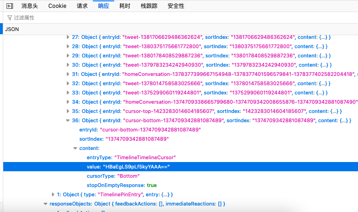
Task: Expand the homeConversation entry 31 arrow
Action: pyautogui.click(x=68, y=74)
